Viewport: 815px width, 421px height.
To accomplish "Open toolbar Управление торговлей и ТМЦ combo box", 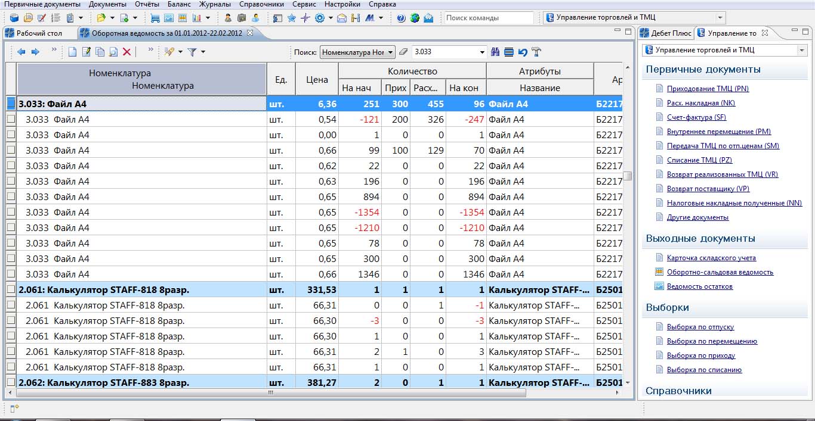I will [635, 18].
